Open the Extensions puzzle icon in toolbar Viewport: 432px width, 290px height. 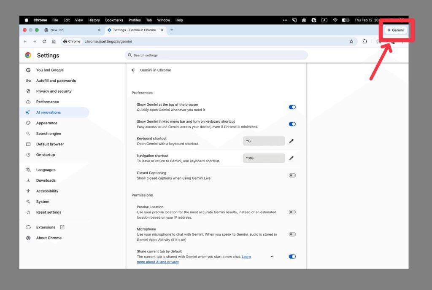point(364,42)
